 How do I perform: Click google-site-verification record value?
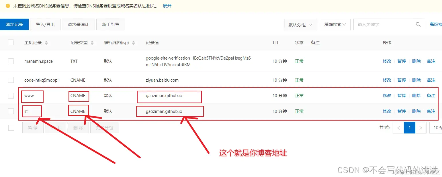[x=198, y=61]
